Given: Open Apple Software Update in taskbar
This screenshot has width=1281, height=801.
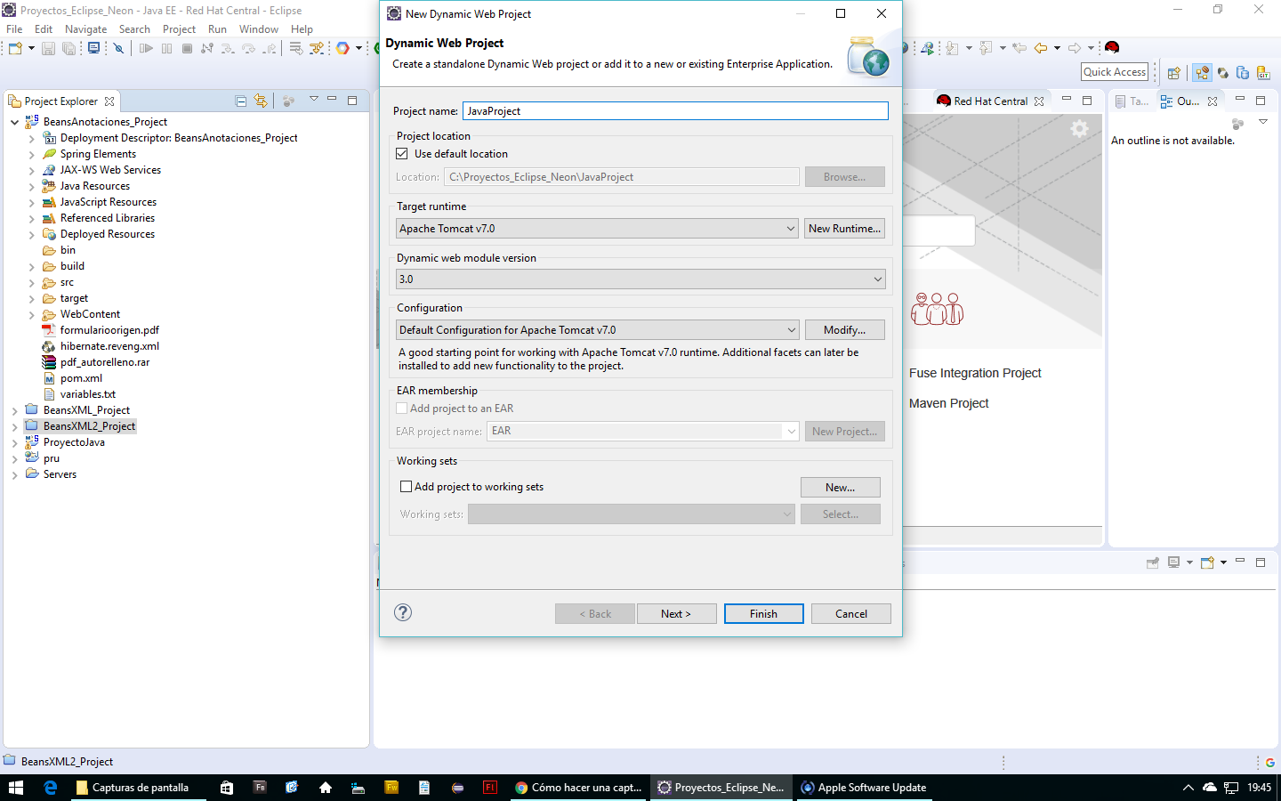Looking at the screenshot, I should pyautogui.click(x=864, y=788).
